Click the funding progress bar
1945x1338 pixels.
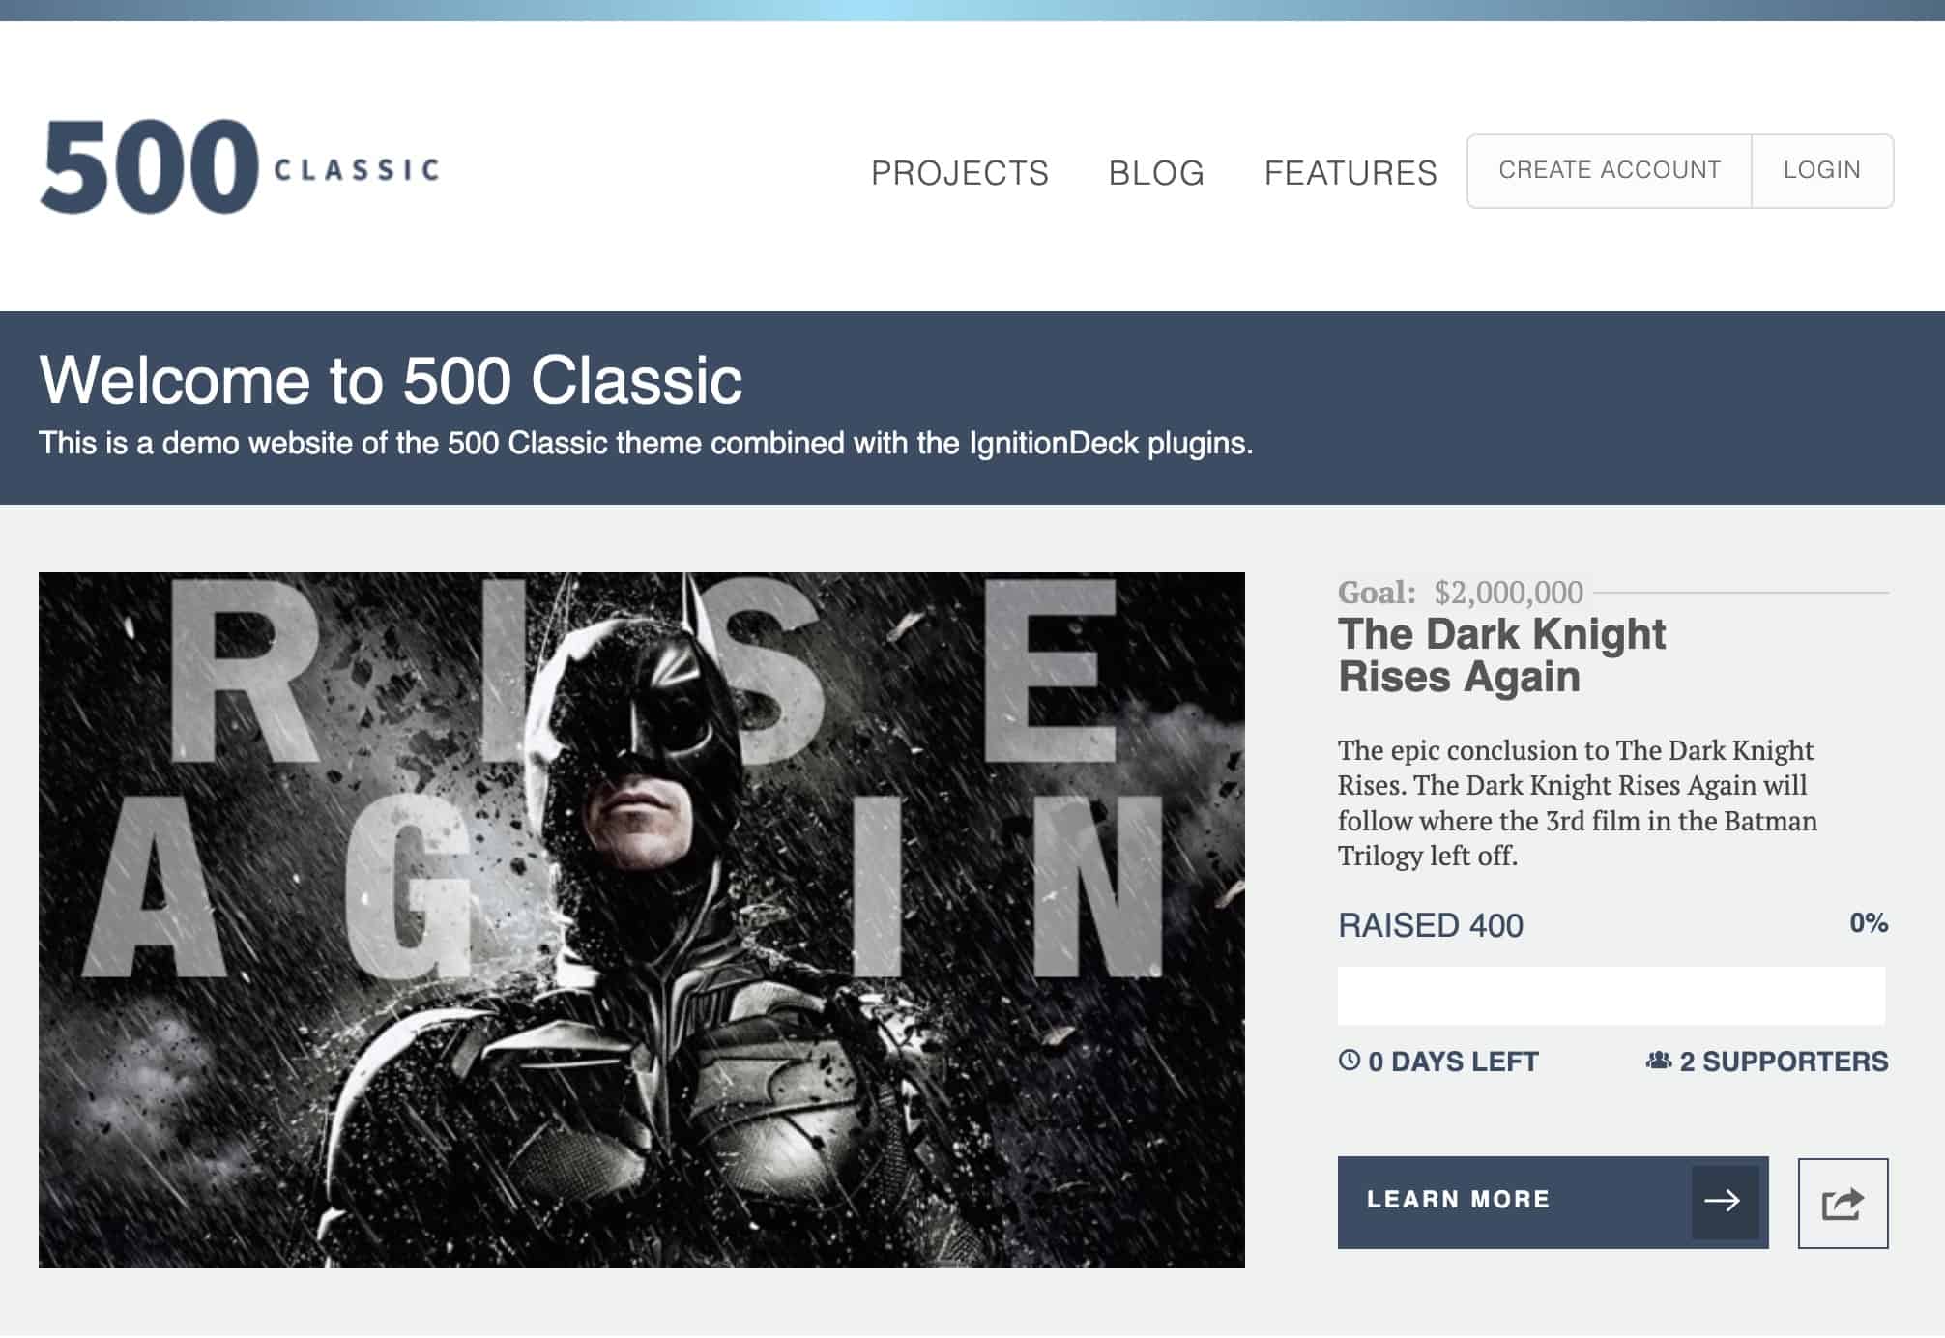(x=1611, y=996)
